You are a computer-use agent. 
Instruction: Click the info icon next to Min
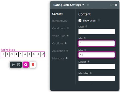[x=85, y=38]
